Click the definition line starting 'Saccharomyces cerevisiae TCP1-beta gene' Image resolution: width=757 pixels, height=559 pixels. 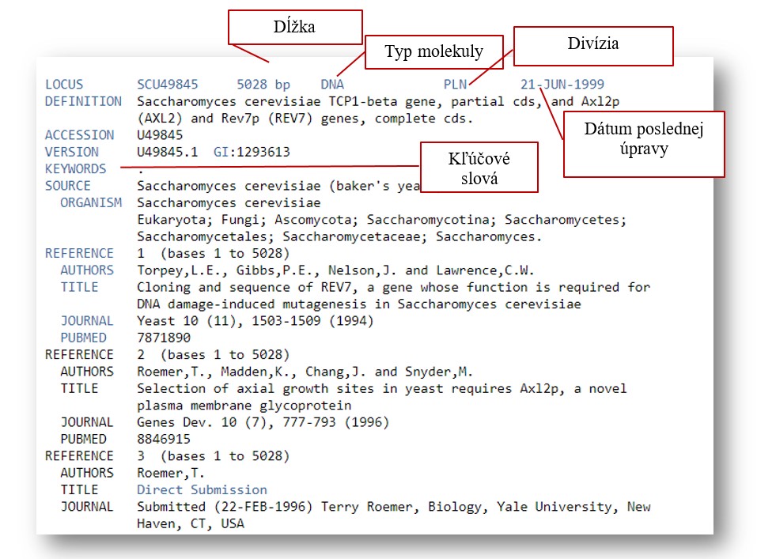point(378,102)
